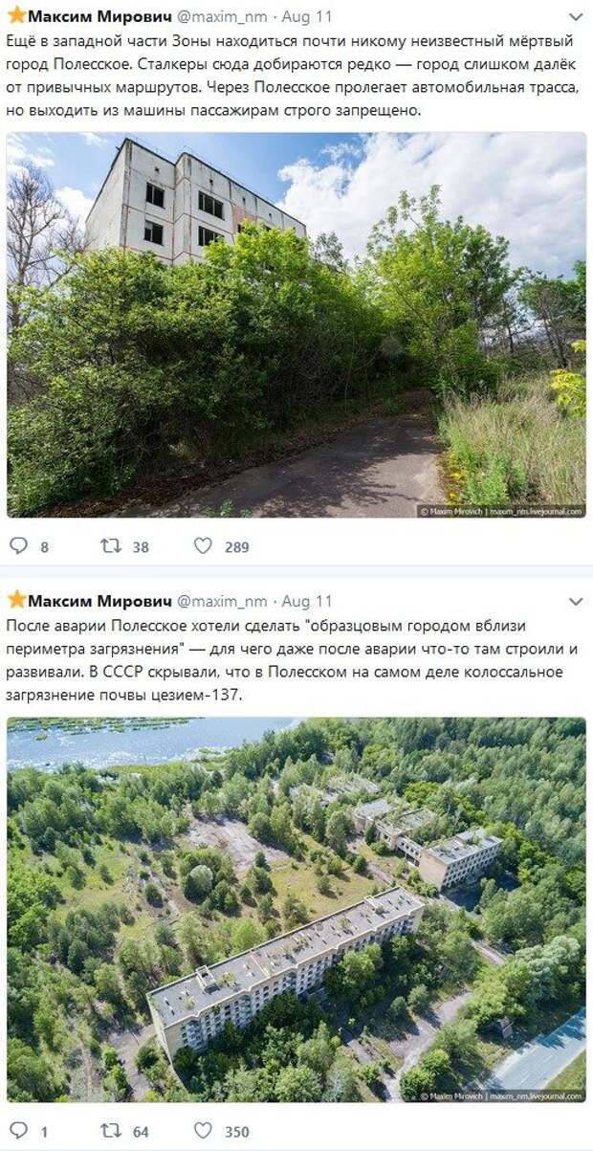Open the second tweet's Aug 11 timestamp
Image resolution: width=593 pixels, height=1151 pixels.
point(307,601)
